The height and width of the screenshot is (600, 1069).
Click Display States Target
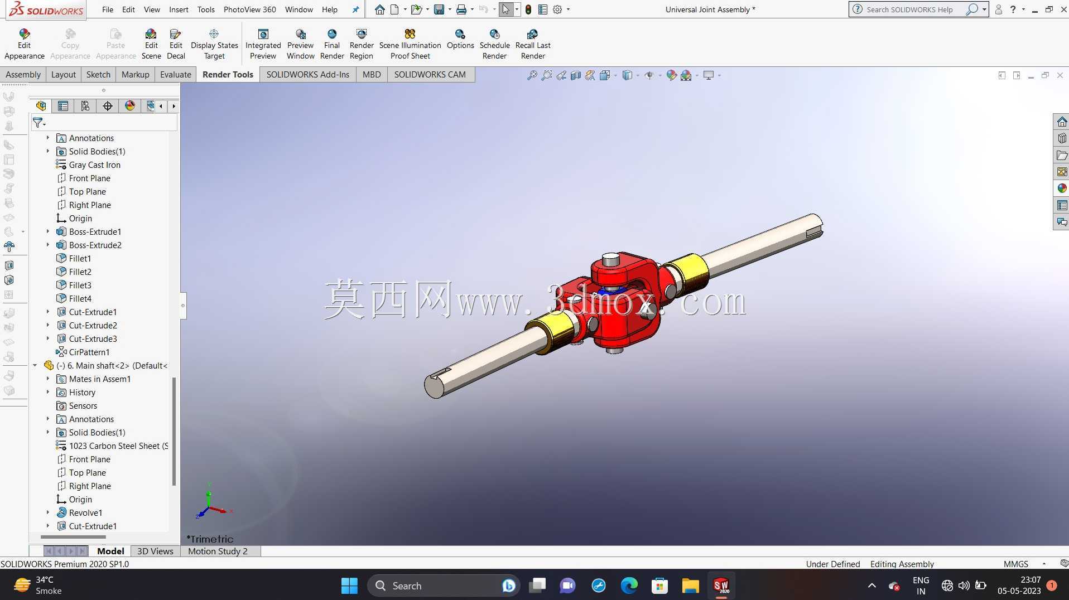click(x=214, y=44)
